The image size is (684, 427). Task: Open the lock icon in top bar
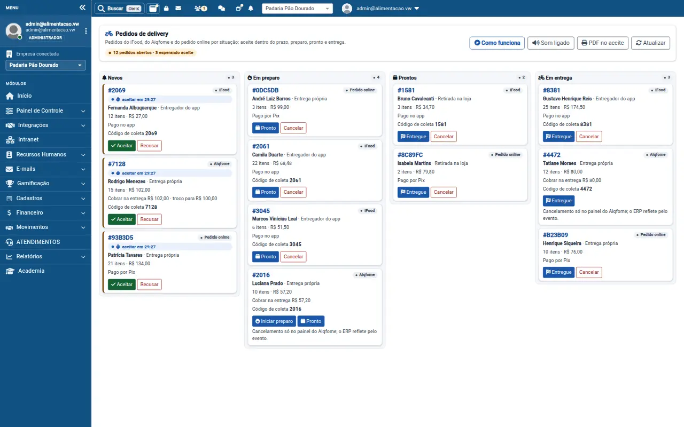(166, 9)
